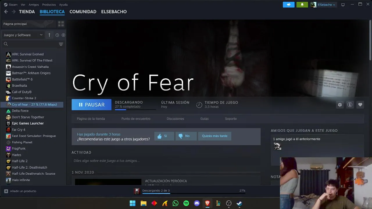This screenshot has height=209, width=372.
Task: Open Soporte link
Action: click(231, 119)
